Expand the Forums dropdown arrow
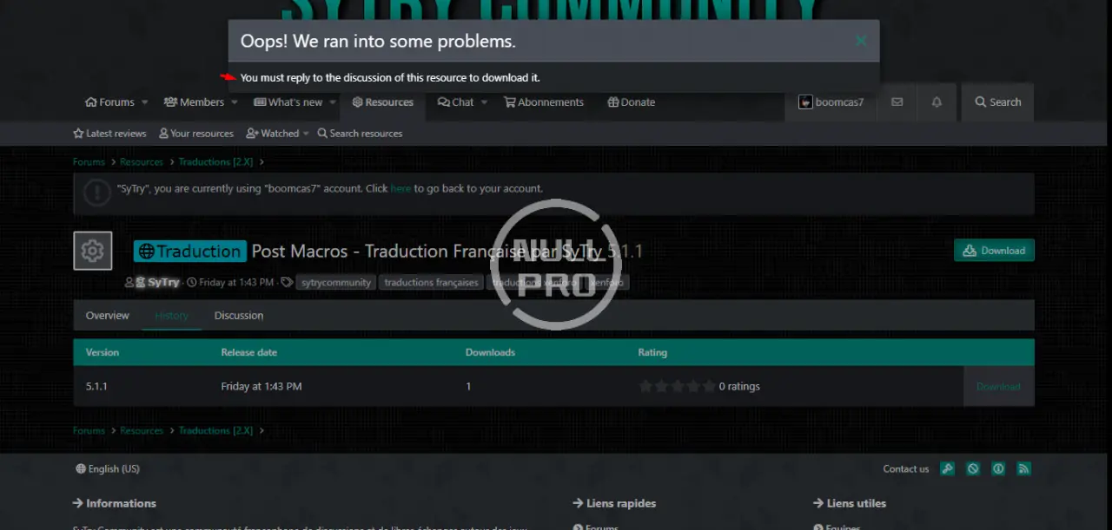1112x530 pixels. (145, 102)
